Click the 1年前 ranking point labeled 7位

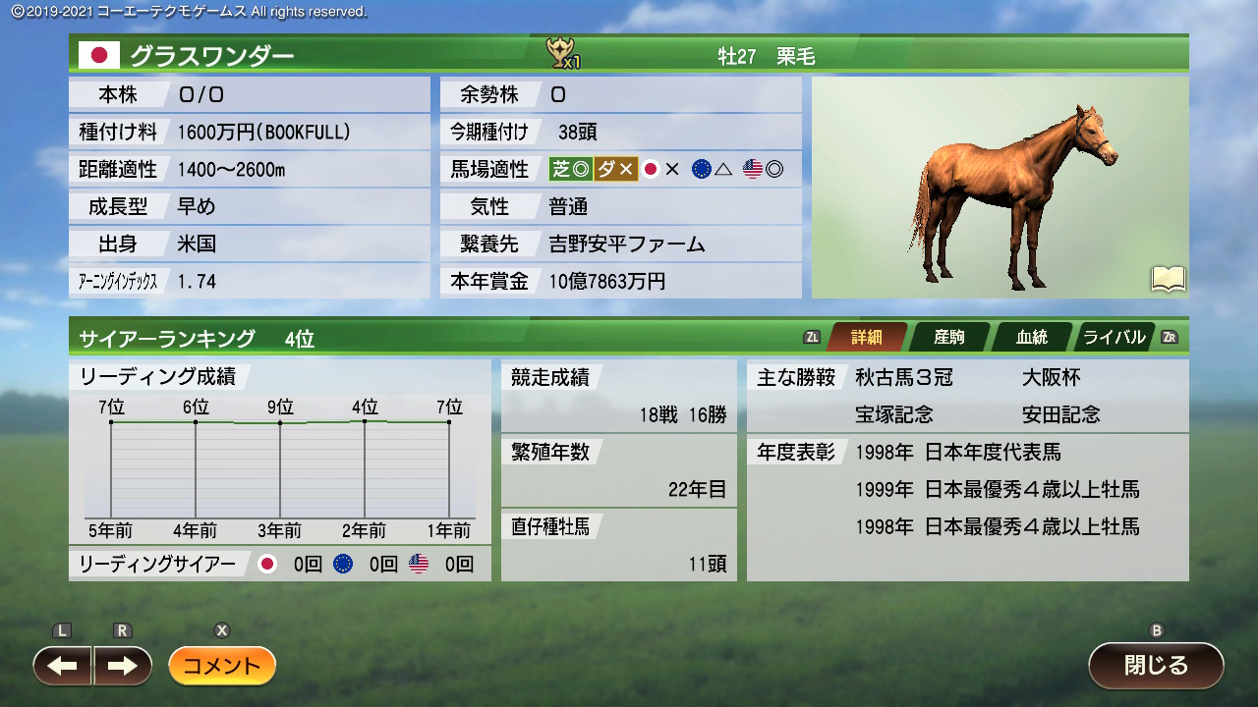449,422
